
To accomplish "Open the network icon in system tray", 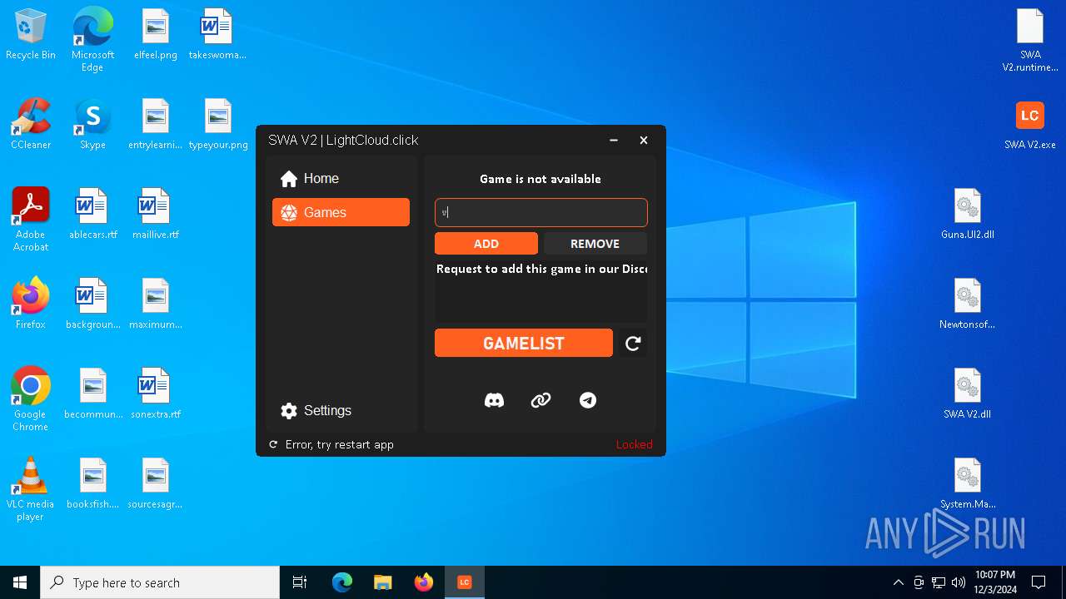I will pos(939,582).
